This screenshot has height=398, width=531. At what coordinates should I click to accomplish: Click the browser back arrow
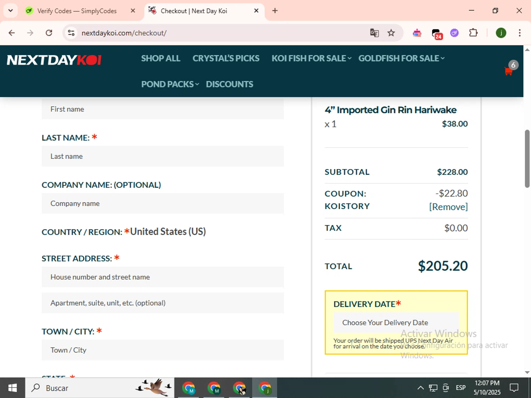12,33
